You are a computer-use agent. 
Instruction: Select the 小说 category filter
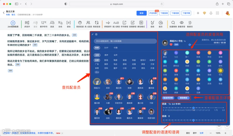(x=125, y=68)
